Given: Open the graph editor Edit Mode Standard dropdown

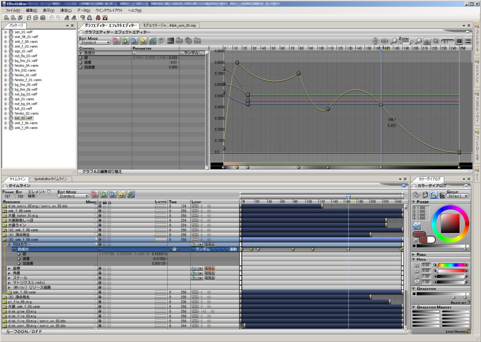Looking at the screenshot, I should coord(95,42).
